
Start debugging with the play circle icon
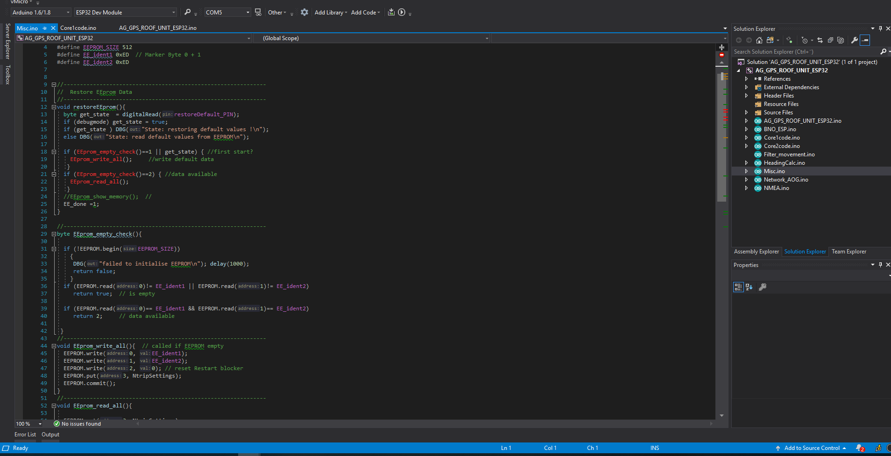402,12
